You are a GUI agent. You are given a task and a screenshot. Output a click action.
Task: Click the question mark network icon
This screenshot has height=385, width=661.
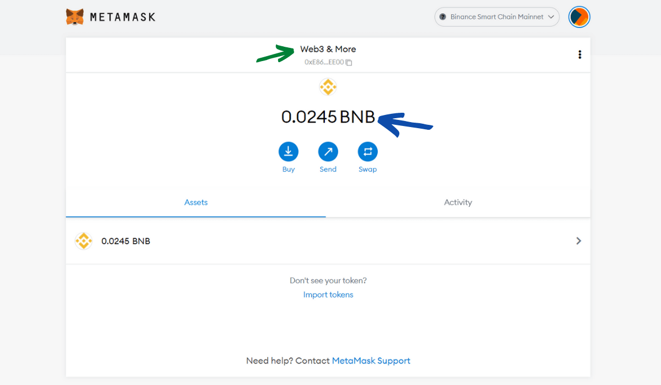pos(443,17)
